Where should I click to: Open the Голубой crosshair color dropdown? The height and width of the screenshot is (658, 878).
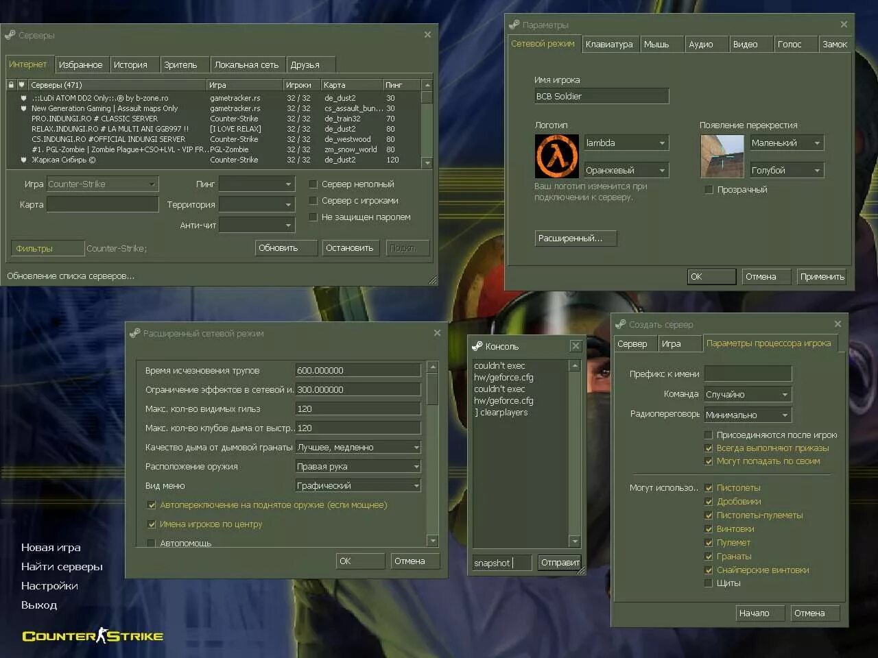point(787,171)
